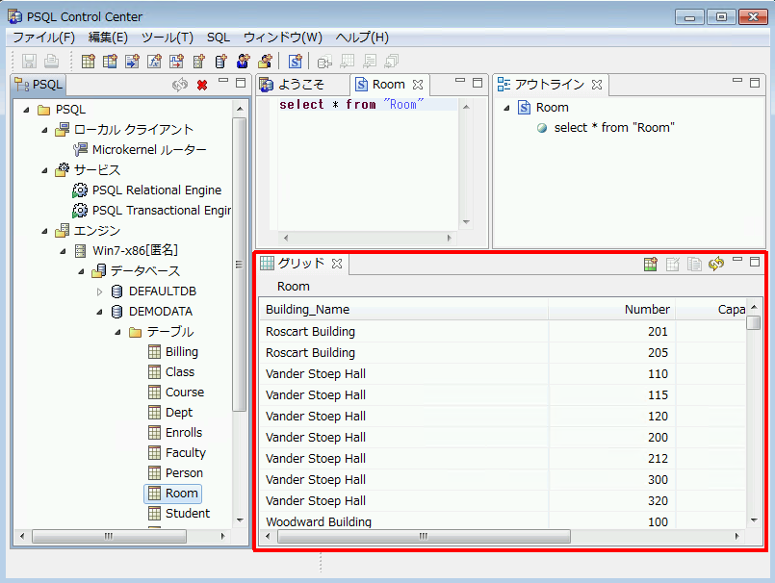775x583 pixels.
Task: Click the grid's horizontal scrollbar
Action: (424, 536)
